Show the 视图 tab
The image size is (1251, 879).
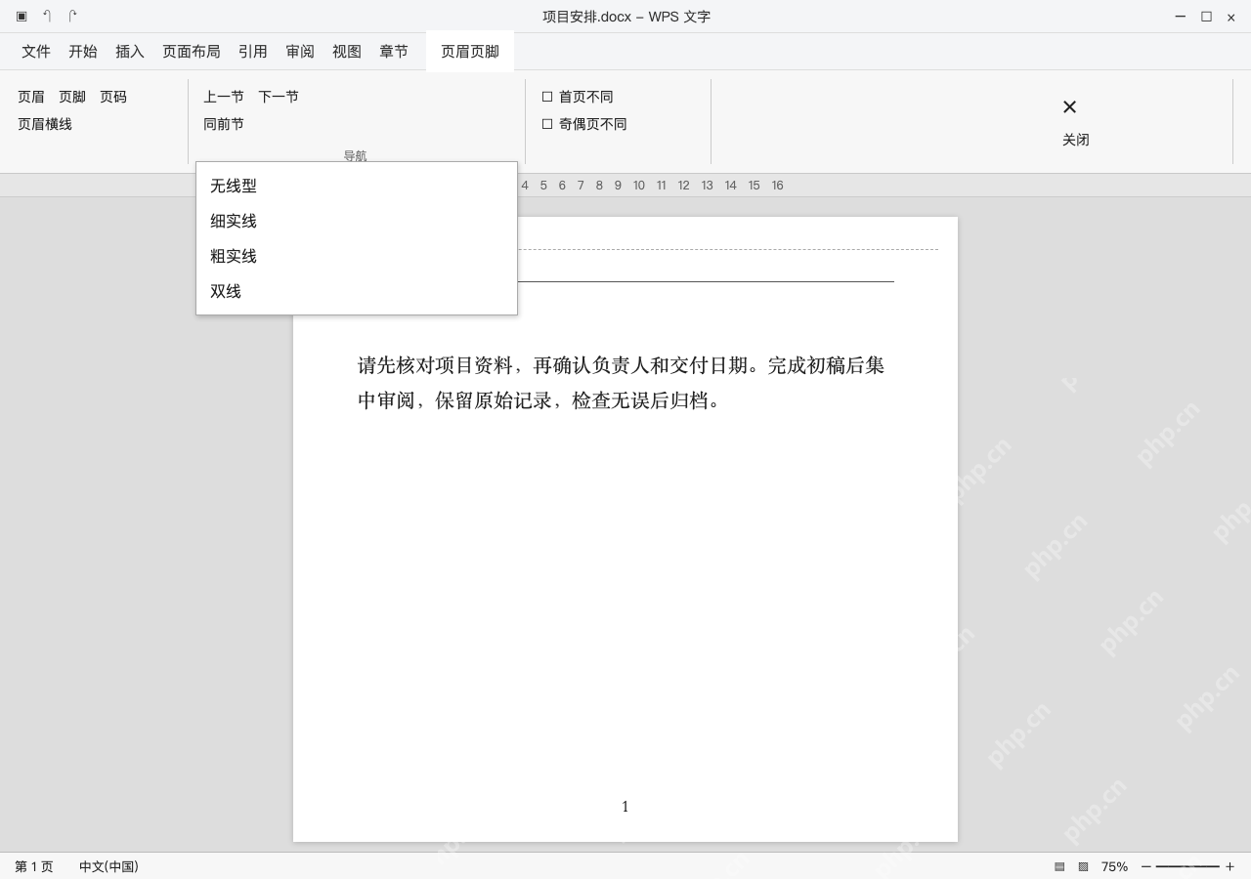347,52
